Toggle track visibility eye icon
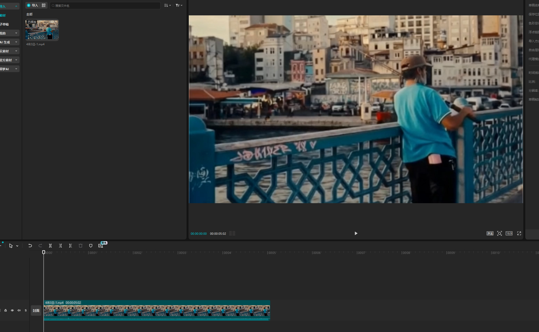The image size is (539, 332). tap(12, 310)
